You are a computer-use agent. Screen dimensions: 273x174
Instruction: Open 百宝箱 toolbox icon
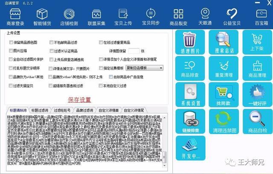tap(261, 17)
